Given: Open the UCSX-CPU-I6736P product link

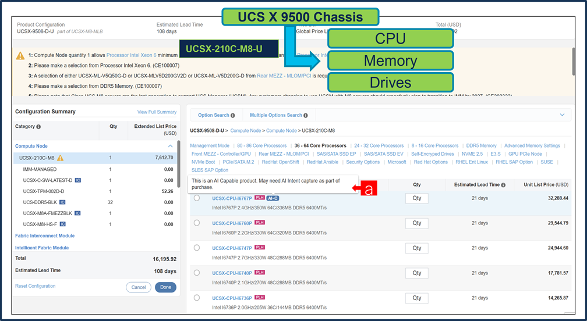Looking at the screenshot, I should pyautogui.click(x=232, y=298).
